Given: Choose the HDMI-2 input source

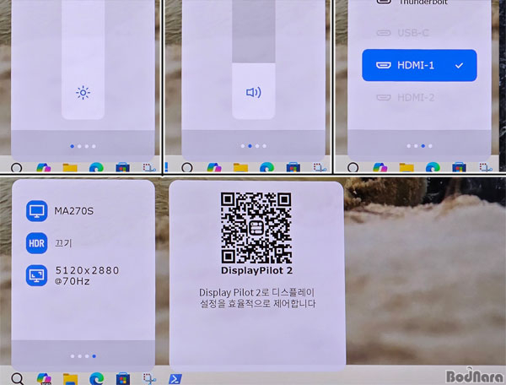Looking at the screenshot, I should 406,98.
